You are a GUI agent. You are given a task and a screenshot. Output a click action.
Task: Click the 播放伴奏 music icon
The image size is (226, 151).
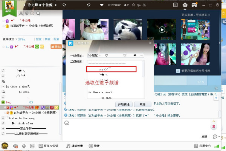(76, 146)
